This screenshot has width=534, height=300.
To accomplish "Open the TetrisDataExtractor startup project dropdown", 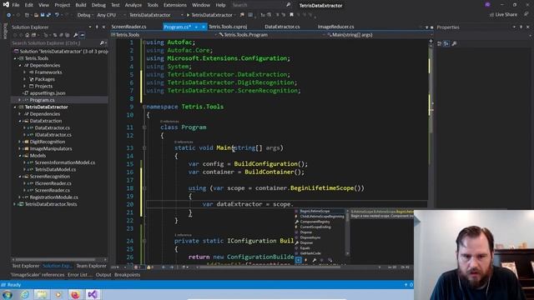I will [156, 15].
